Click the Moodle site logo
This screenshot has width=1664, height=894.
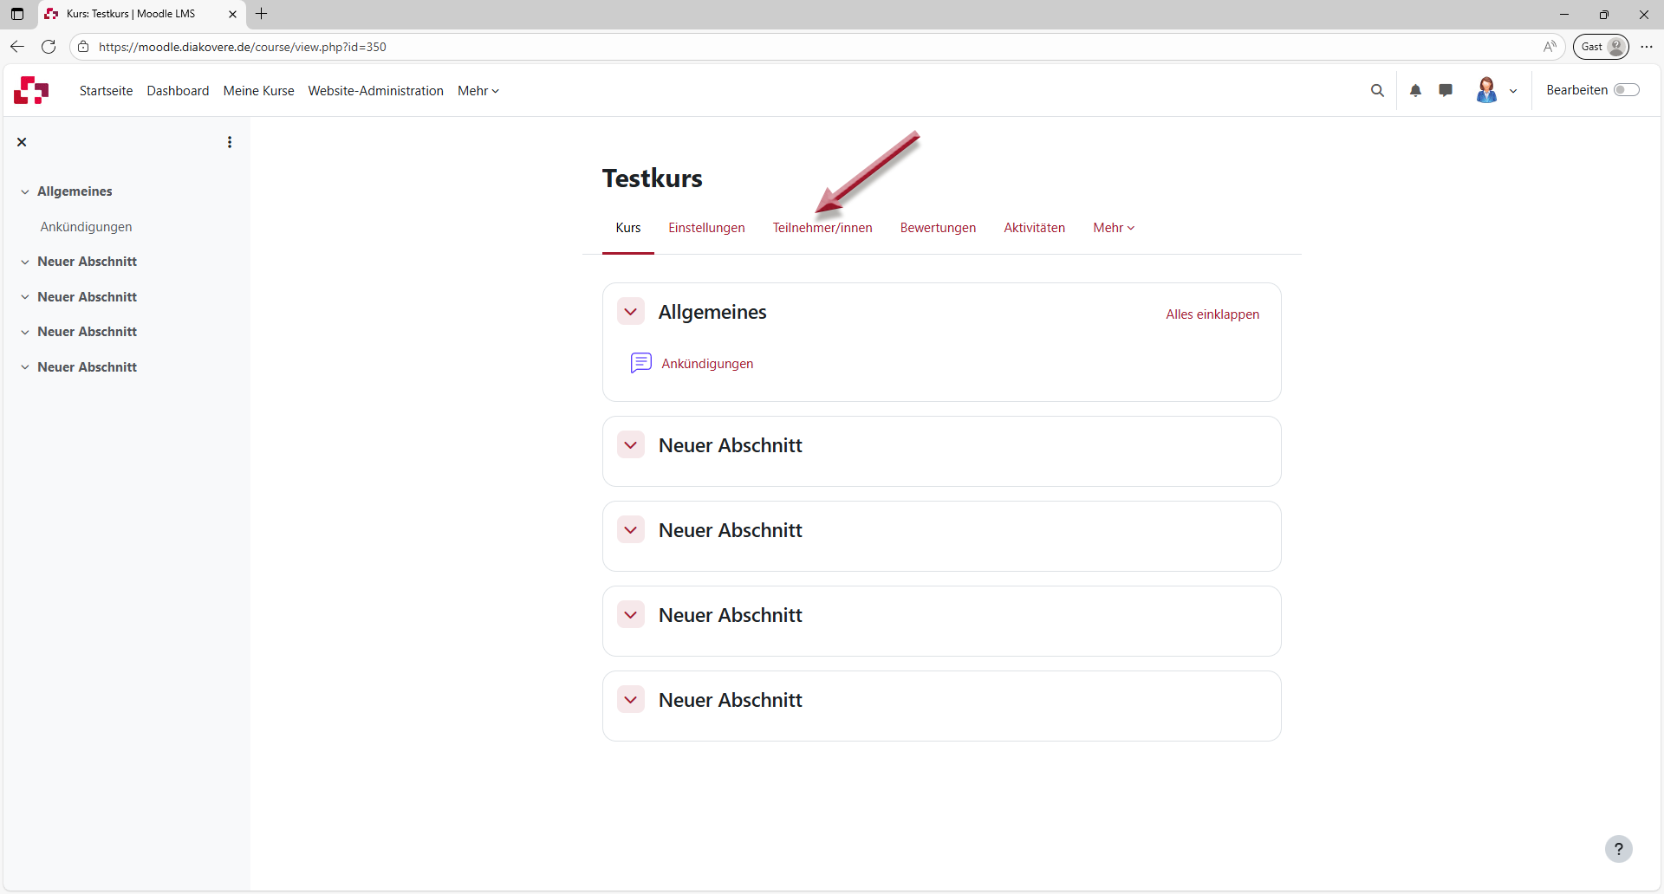(x=31, y=90)
